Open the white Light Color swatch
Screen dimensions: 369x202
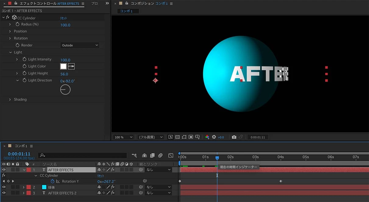[63, 66]
